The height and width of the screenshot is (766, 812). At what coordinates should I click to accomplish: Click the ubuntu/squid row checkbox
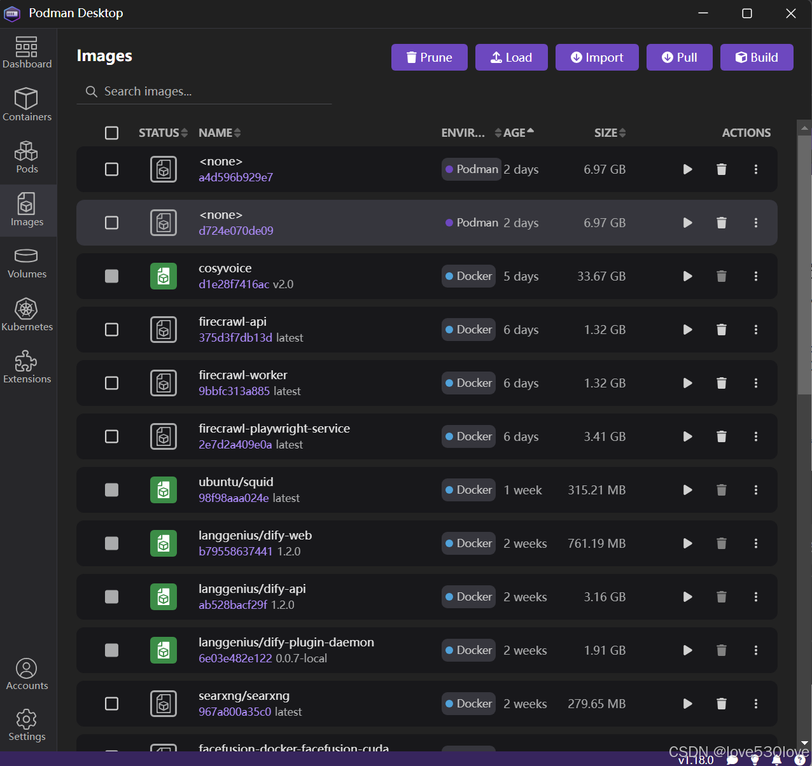pos(111,490)
